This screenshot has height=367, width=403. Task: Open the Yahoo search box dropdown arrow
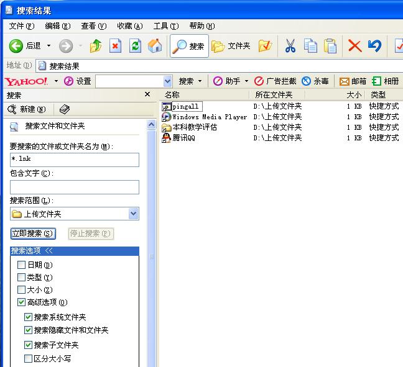pyautogui.click(x=167, y=81)
